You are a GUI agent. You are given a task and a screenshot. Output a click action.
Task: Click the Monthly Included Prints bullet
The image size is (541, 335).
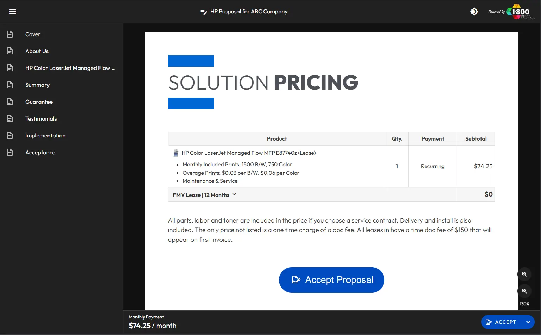[x=237, y=165]
